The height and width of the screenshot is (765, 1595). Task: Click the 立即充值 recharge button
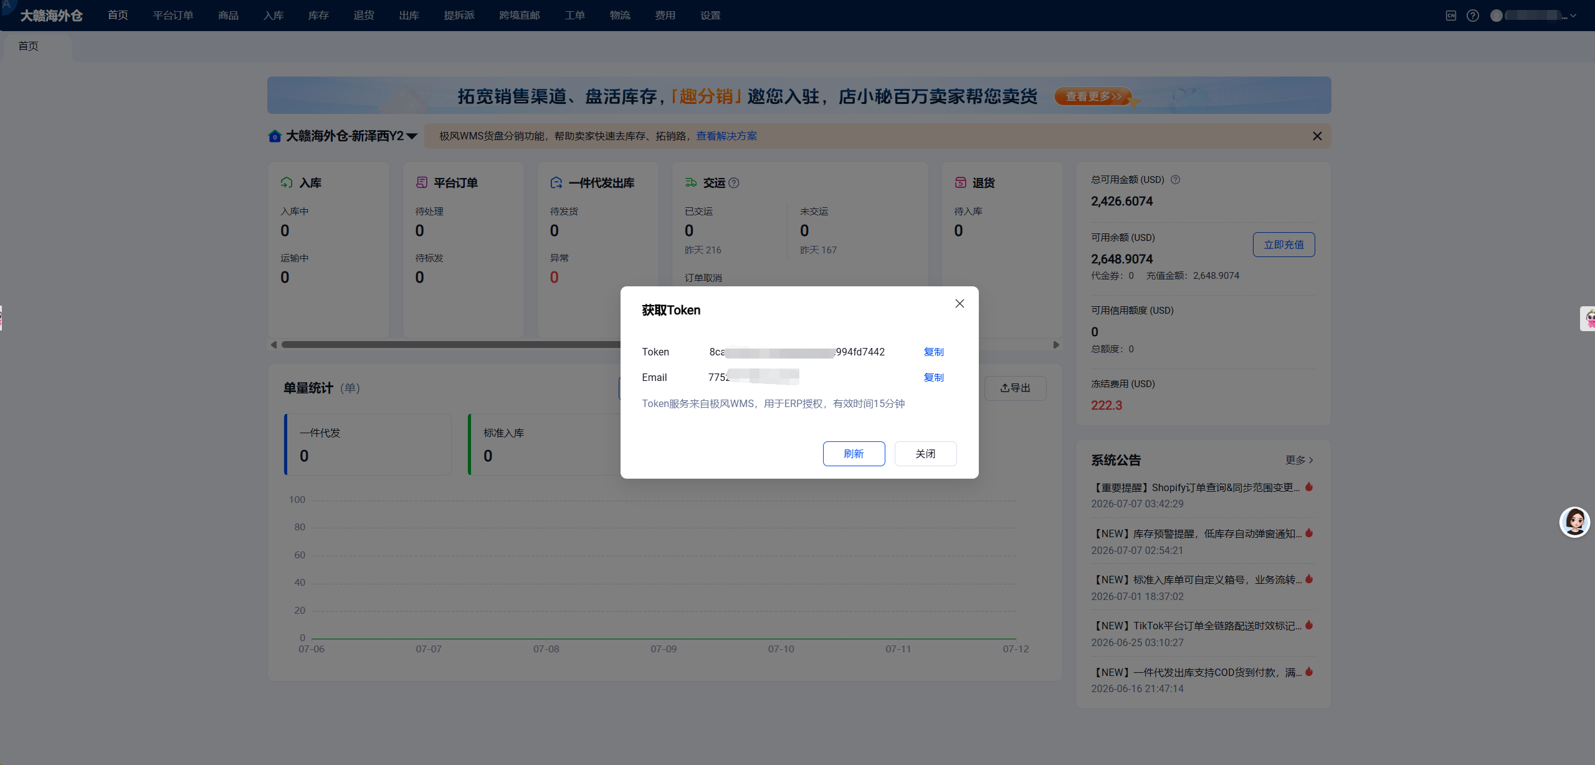click(1284, 245)
